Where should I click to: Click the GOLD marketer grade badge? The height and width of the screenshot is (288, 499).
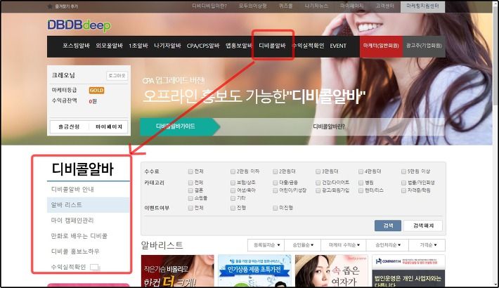[96, 91]
